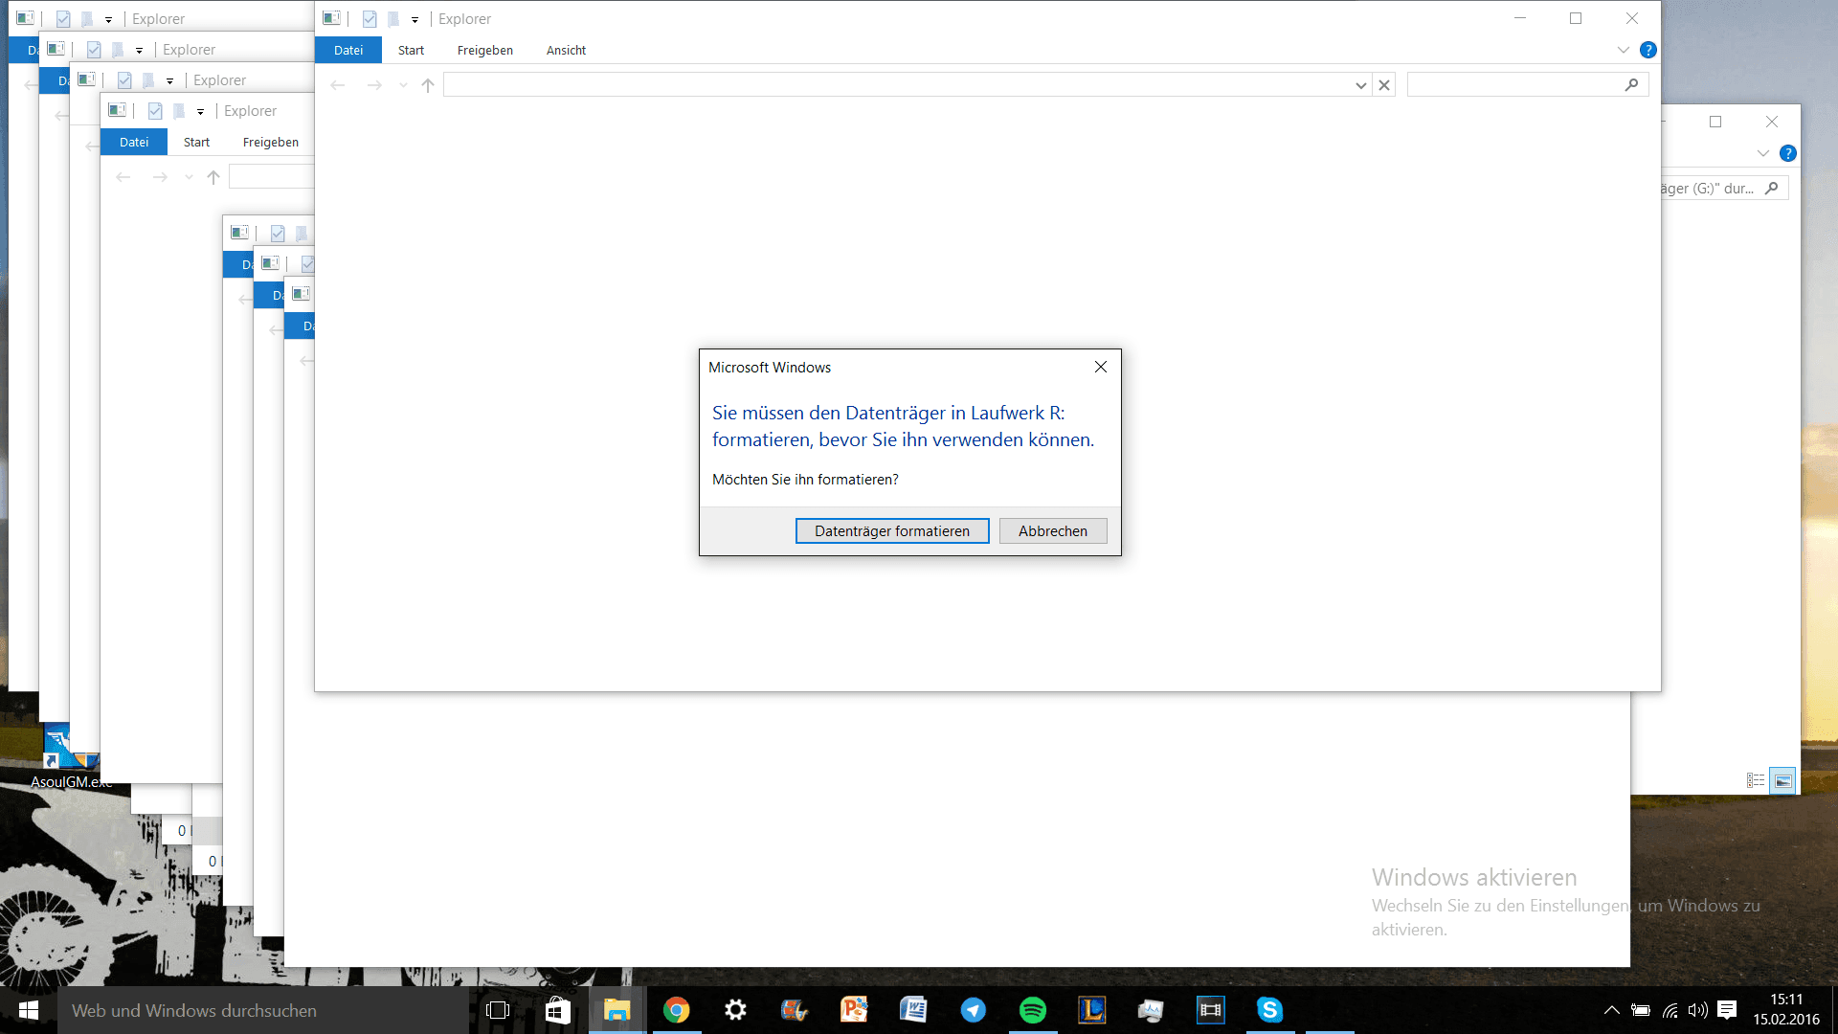Click the New Folder icon in the front Explorer title bar
This screenshot has height=1034, width=1838.
pyautogui.click(x=393, y=18)
